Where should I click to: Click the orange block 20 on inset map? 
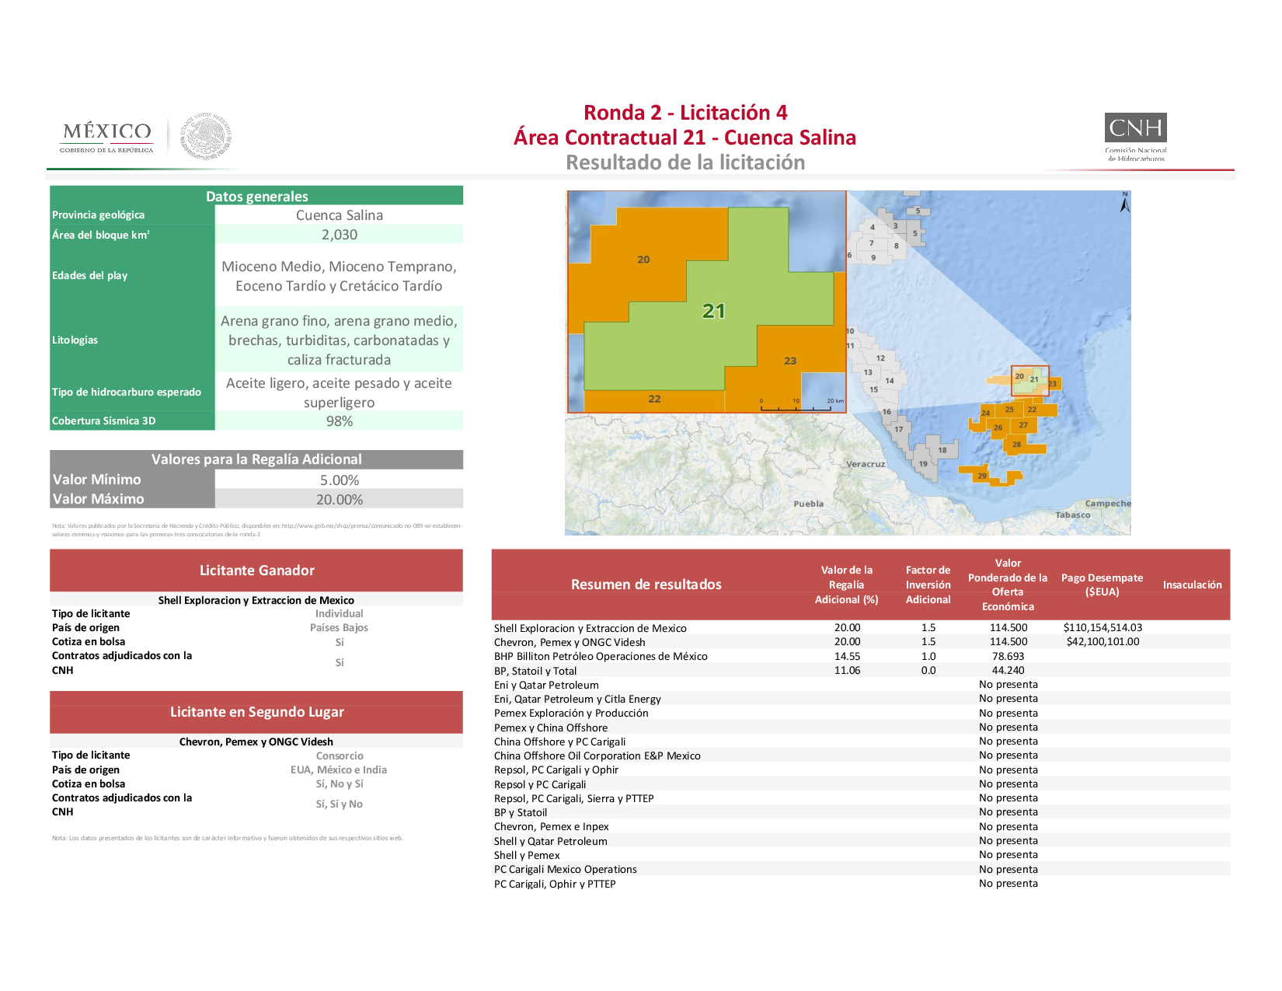pyautogui.click(x=643, y=260)
